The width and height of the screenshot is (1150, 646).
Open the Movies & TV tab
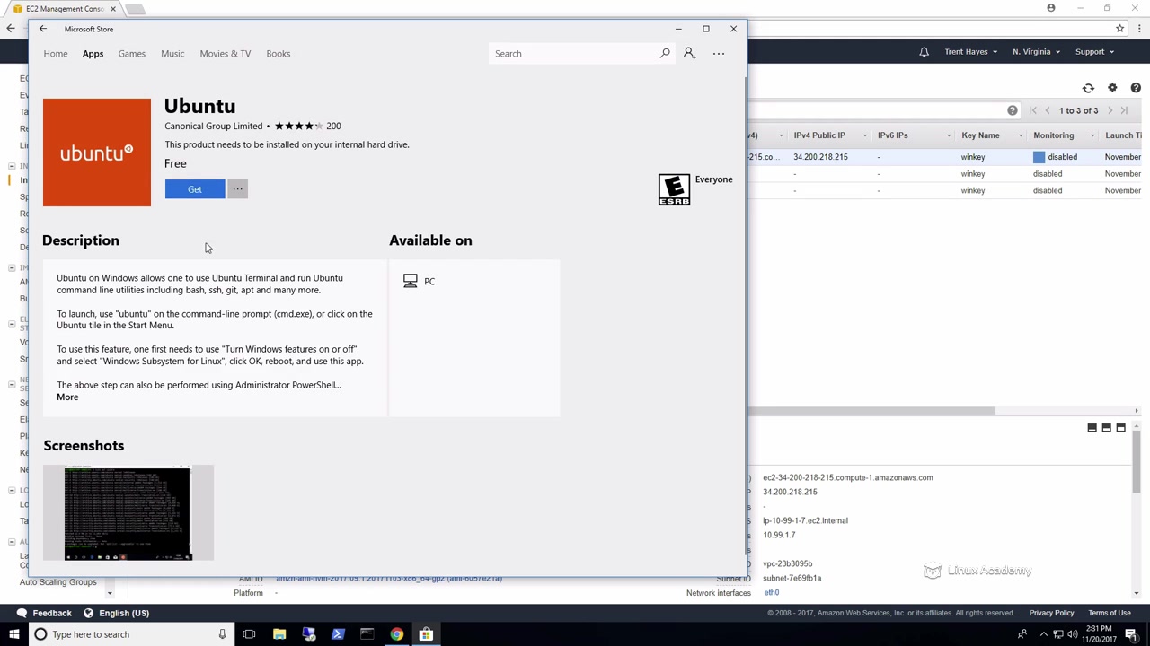pyautogui.click(x=226, y=53)
